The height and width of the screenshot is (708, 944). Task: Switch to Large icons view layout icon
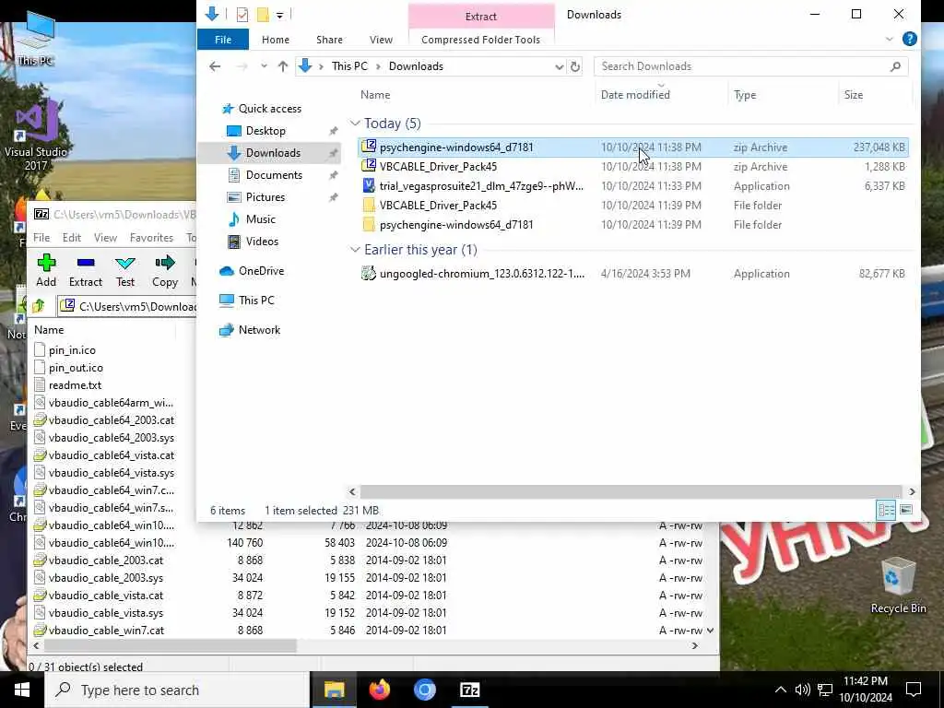(906, 510)
